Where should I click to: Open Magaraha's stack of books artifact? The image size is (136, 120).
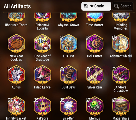(x=121, y=106)
